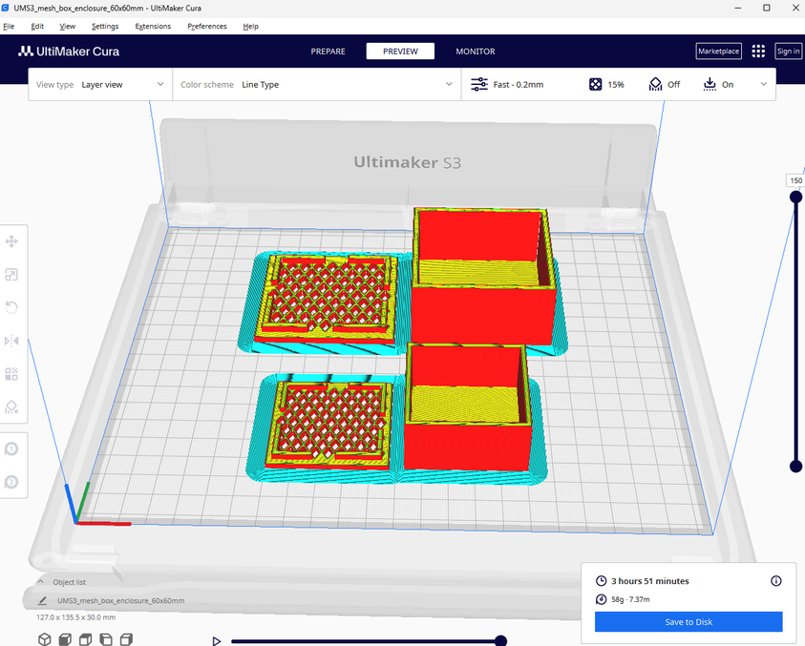Open Per Model Settings tool
The width and height of the screenshot is (805, 646).
(x=11, y=374)
